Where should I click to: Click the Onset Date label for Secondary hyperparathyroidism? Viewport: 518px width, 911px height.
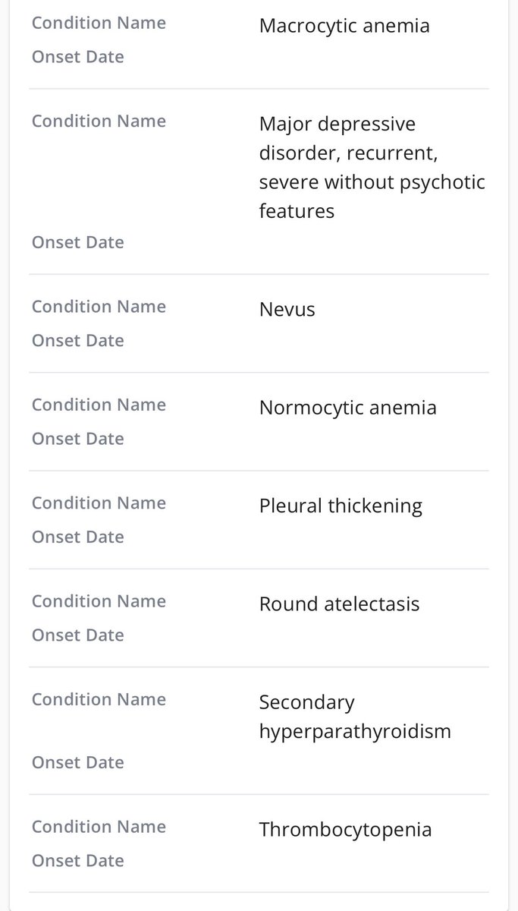point(77,762)
